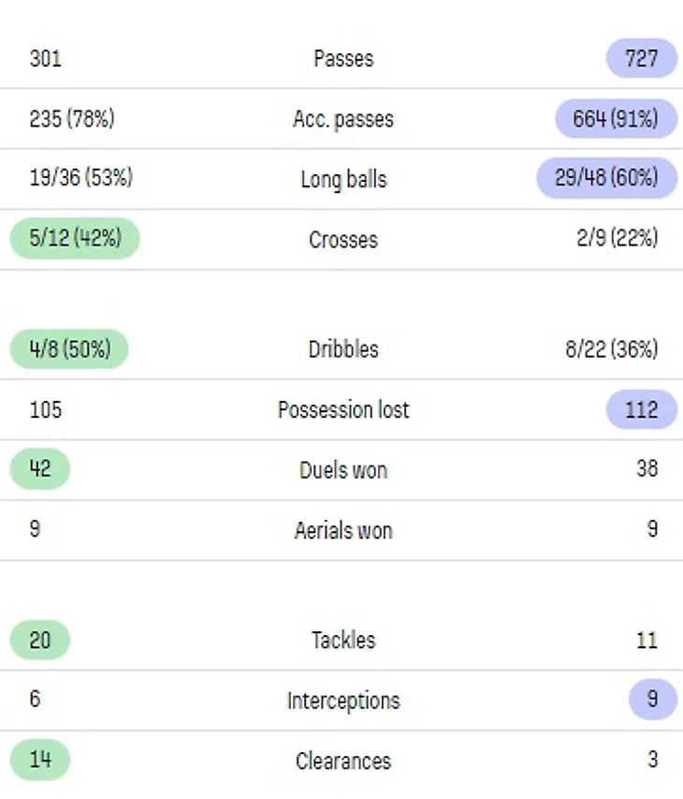The height and width of the screenshot is (799, 683).
Task: Select the Acc. passes label
Action: coord(342,120)
